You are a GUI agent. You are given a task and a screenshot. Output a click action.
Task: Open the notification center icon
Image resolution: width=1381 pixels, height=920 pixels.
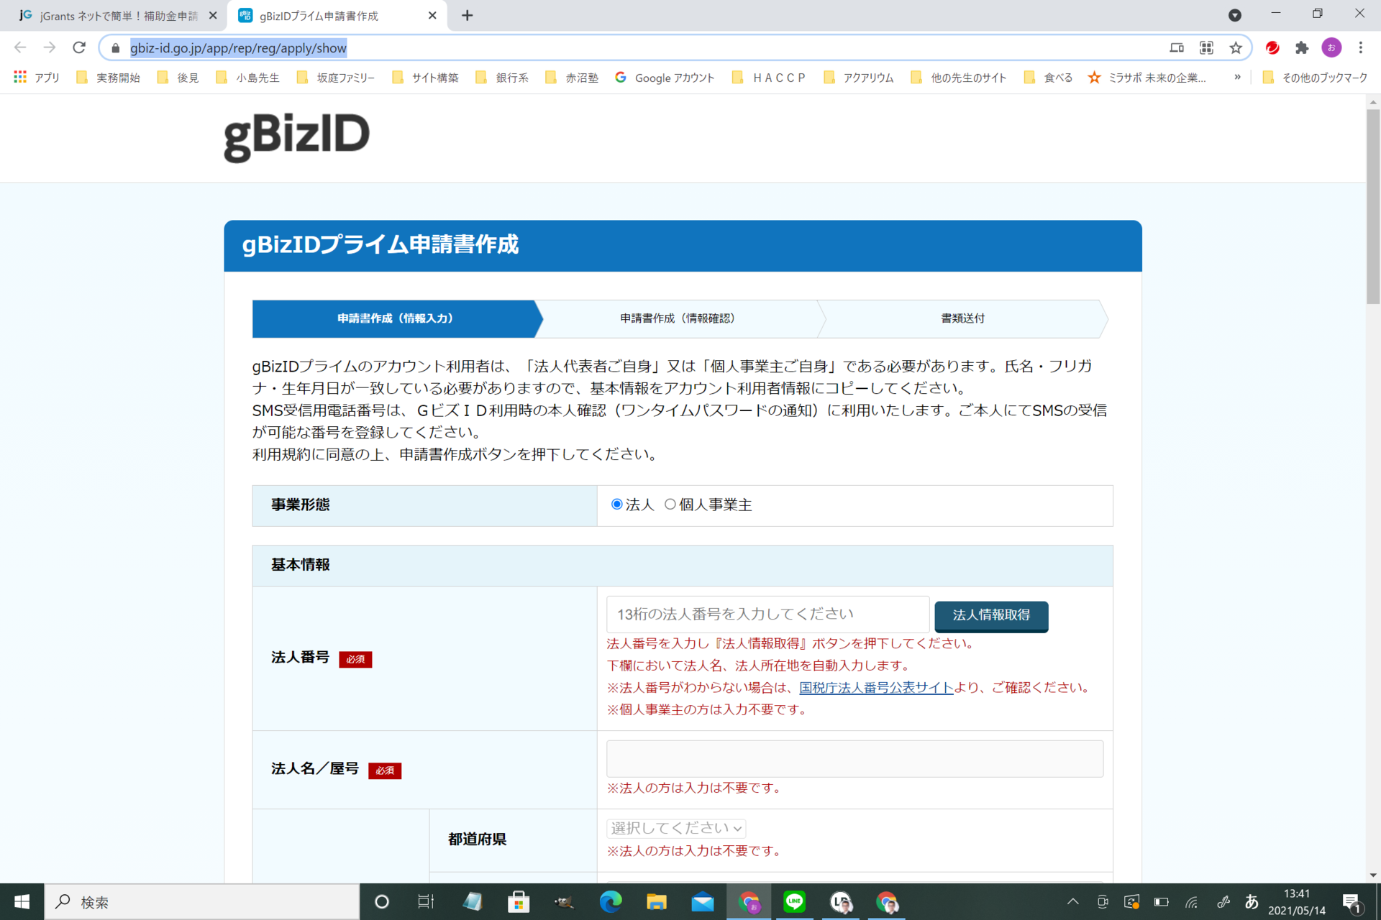pyautogui.click(x=1352, y=903)
